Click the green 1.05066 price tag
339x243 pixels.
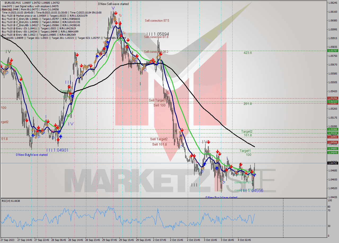coord(332,129)
